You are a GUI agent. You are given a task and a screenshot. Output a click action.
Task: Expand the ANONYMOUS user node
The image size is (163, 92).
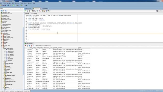tap(2, 35)
